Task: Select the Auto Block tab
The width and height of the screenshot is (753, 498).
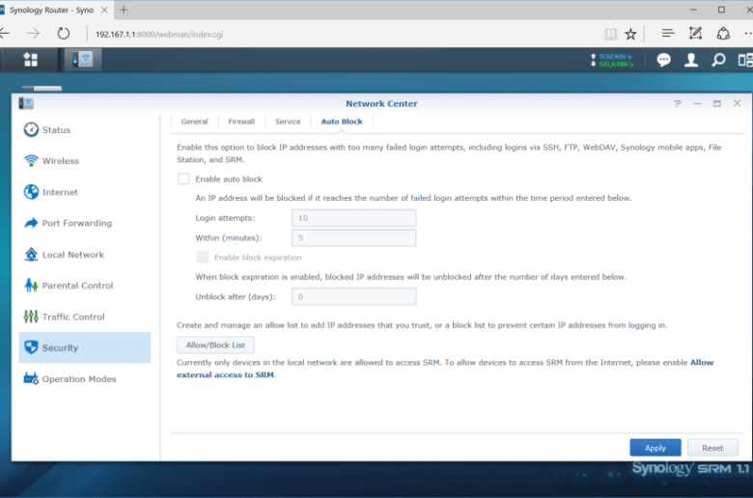Action: click(x=342, y=122)
